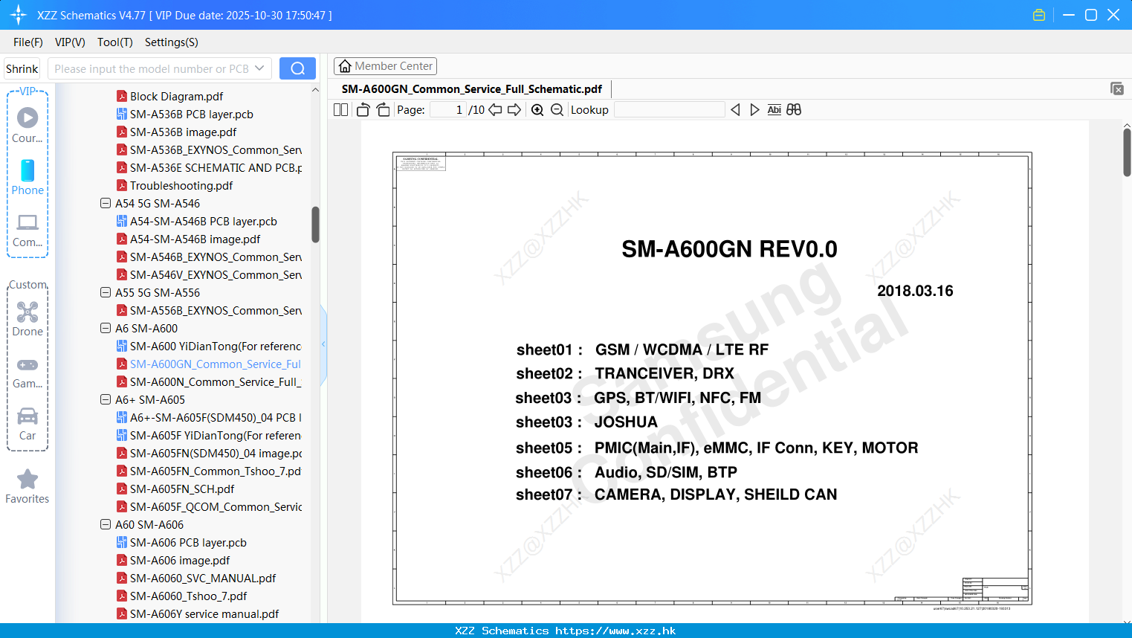Open A54-SM-A546B image.pdf
This screenshot has height=638, width=1132.
(x=188, y=239)
